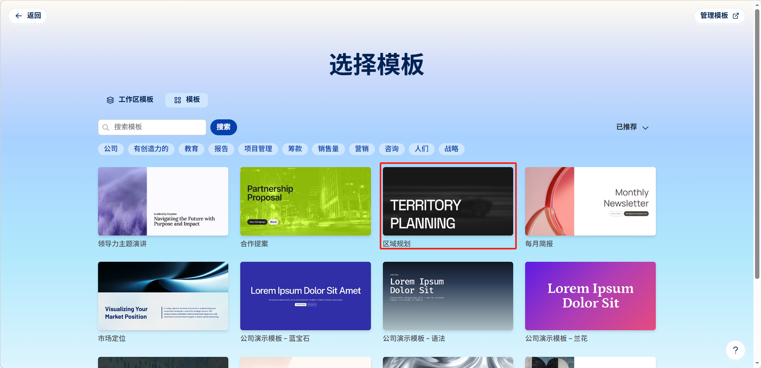The width and height of the screenshot is (761, 368).
Task: Type in the 搜索模板 input field
Action: [x=157, y=127]
